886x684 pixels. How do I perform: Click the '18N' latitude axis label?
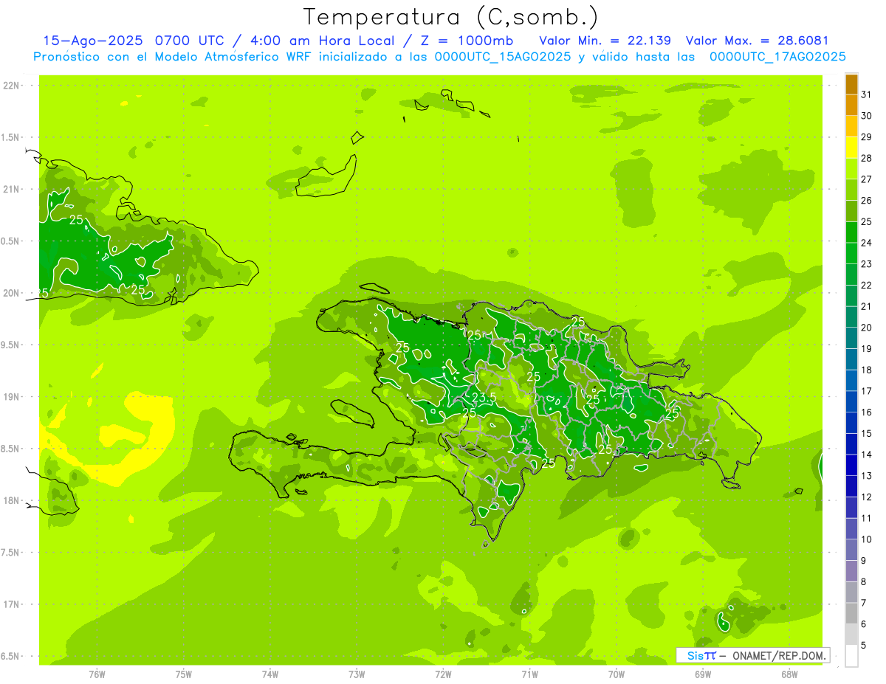[11, 501]
